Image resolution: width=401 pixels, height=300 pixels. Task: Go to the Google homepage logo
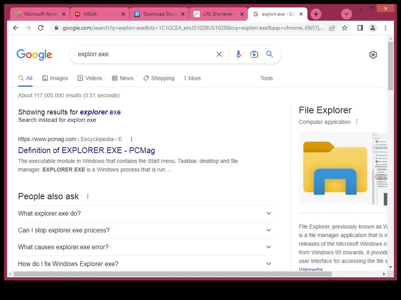[34, 55]
